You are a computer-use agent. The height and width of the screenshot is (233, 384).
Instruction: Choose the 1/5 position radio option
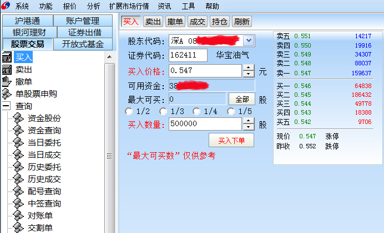pos(231,111)
